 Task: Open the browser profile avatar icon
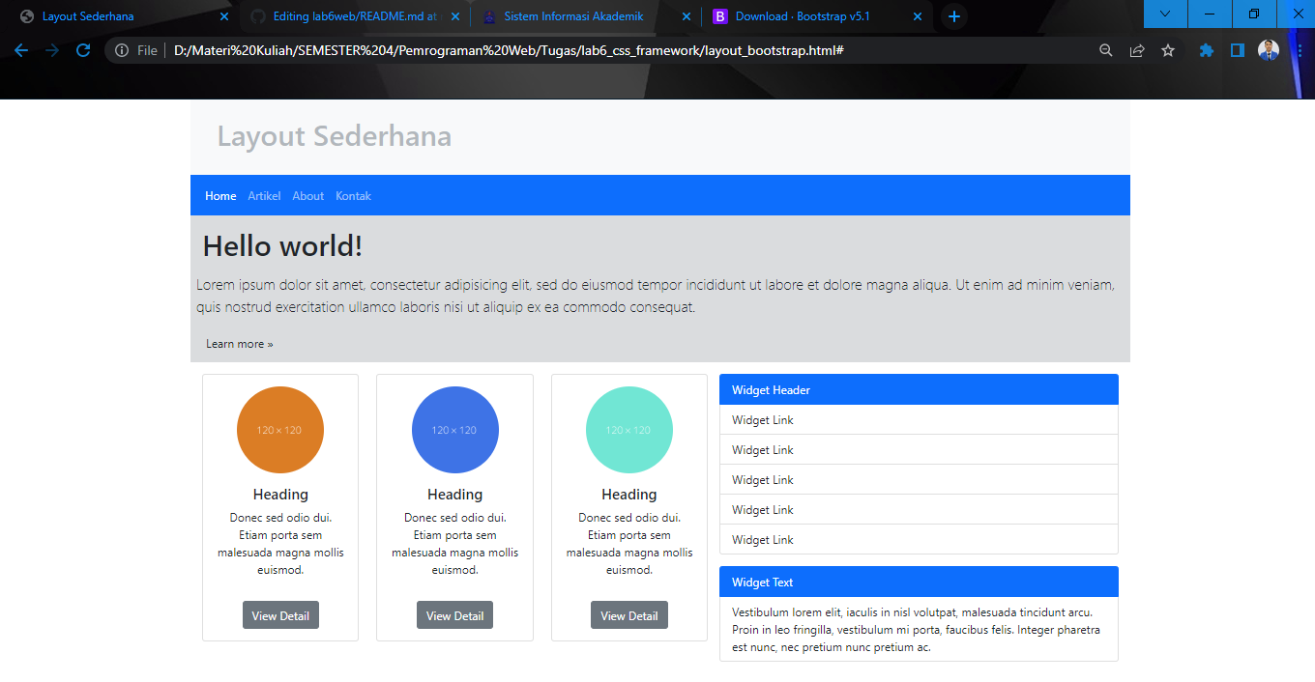coord(1268,50)
